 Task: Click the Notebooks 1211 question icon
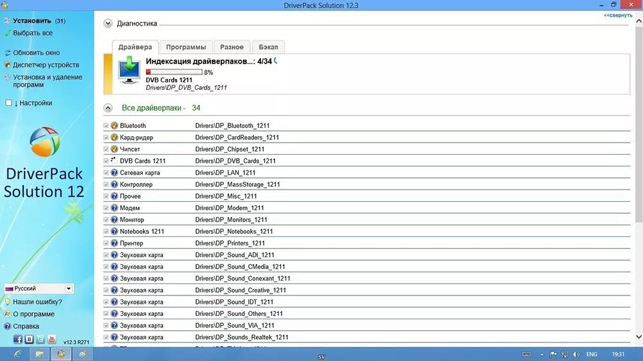pyautogui.click(x=114, y=231)
